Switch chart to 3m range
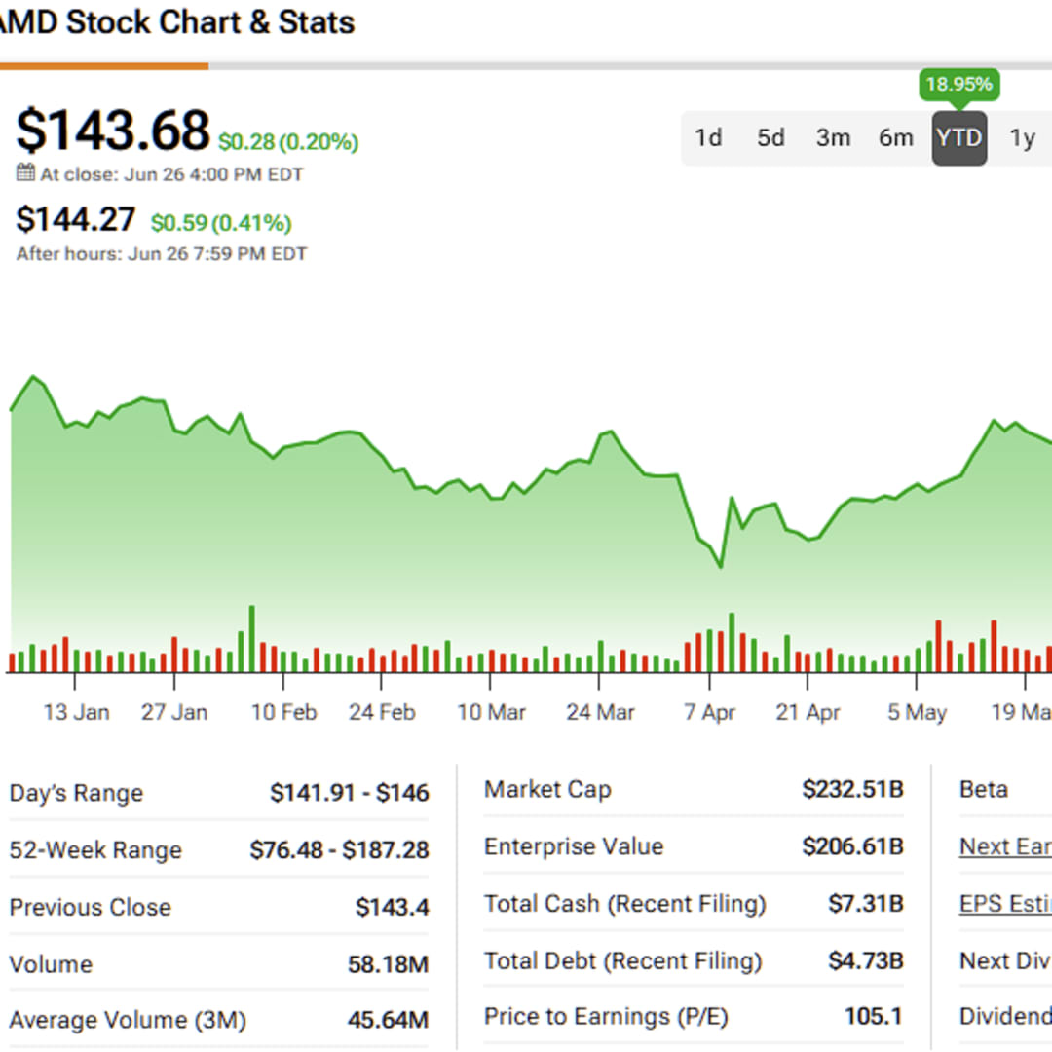Viewport: 1052px width, 1052px height. click(x=833, y=138)
